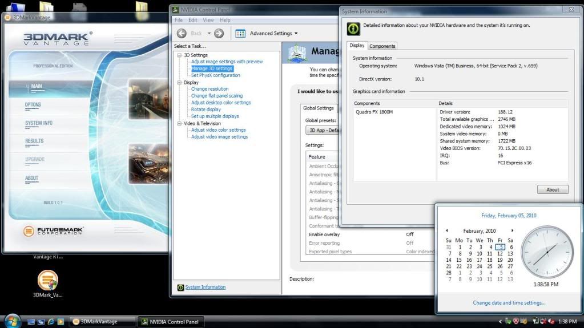Click the Back arrow in NVIDIA Control Panel
Image resolution: width=584 pixels, height=328 pixels.
tap(182, 34)
